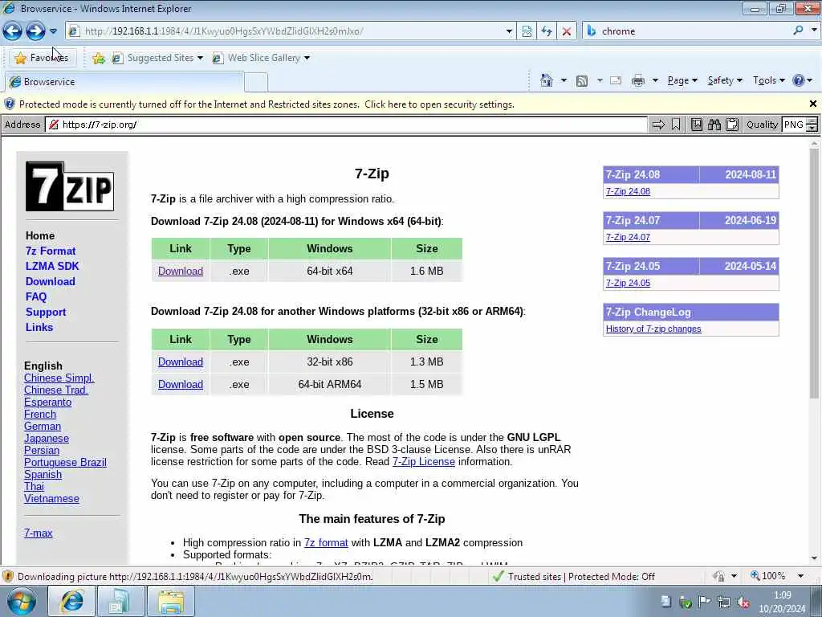
Task: Click the red Stop loading icon
Action: click(x=567, y=31)
